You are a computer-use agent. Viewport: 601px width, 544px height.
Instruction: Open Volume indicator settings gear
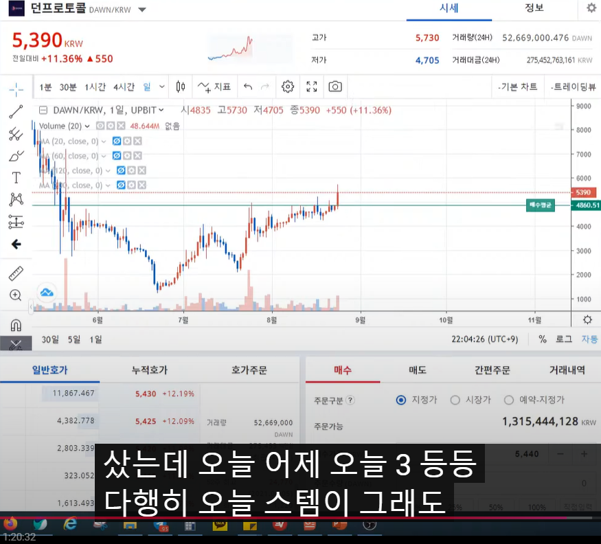coord(111,126)
